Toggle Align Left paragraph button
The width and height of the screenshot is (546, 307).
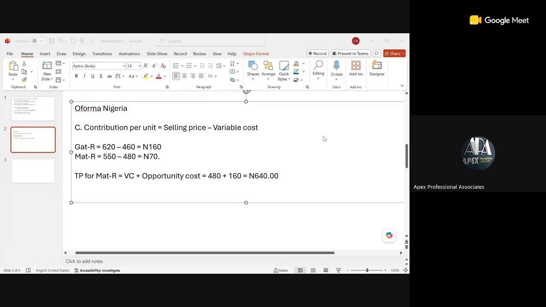click(x=176, y=76)
